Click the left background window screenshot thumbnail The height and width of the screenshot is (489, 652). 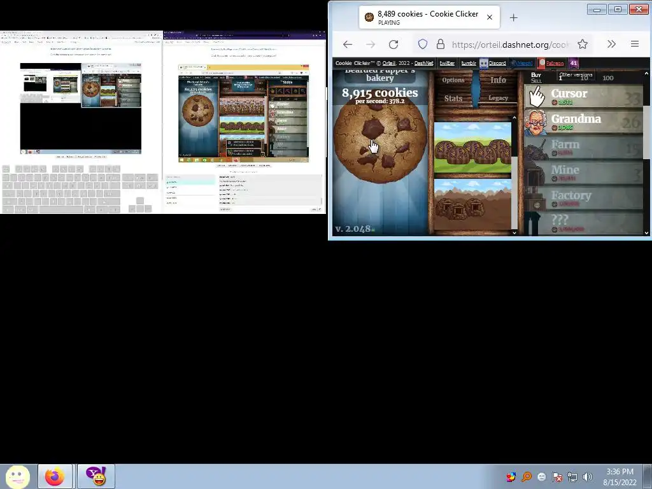click(81, 108)
